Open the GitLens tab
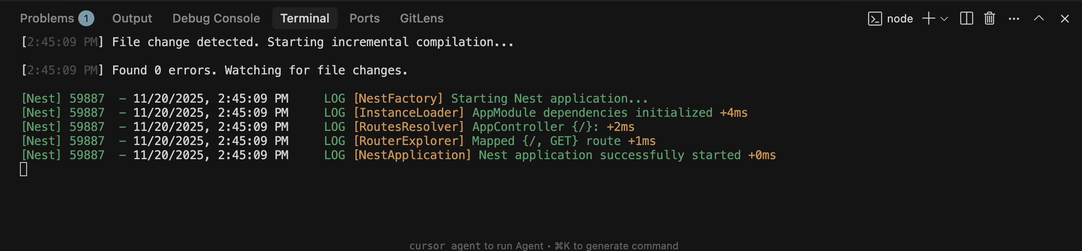The image size is (1082, 251). pyautogui.click(x=421, y=18)
